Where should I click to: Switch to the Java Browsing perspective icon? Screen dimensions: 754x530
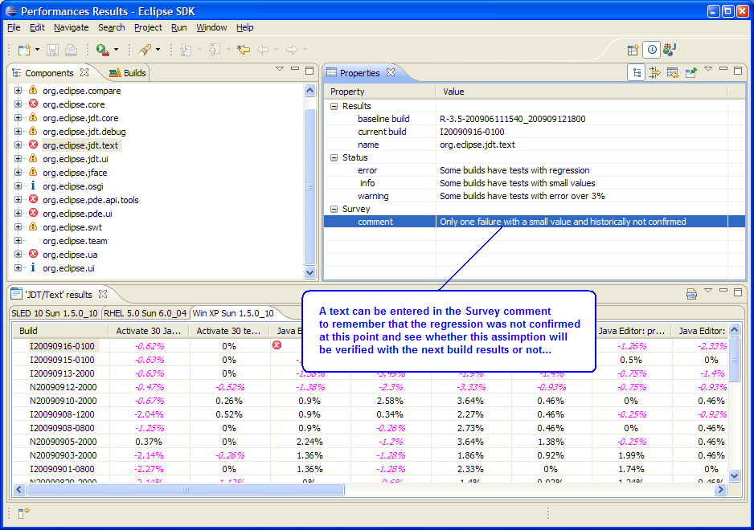pos(670,50)
